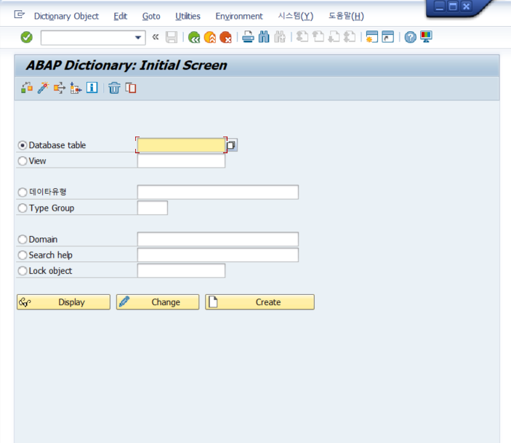Click the Find binoculars icon

(264, 37)
